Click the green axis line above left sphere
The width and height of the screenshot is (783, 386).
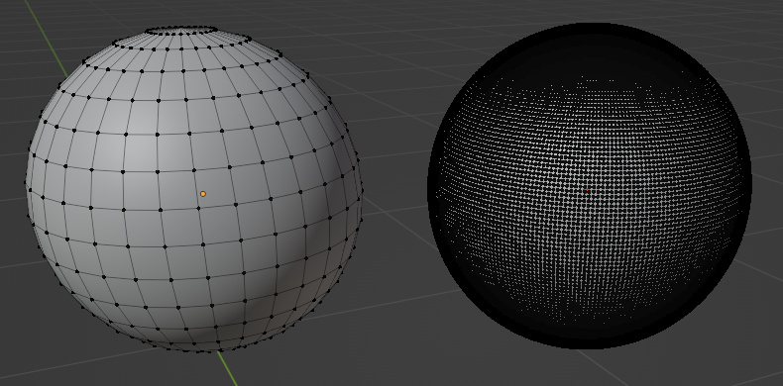tap(46, 39)
